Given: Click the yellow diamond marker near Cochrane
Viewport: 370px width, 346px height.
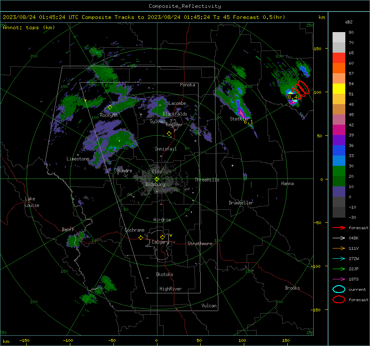Looking at the screenshot, I should click(141, 238).
